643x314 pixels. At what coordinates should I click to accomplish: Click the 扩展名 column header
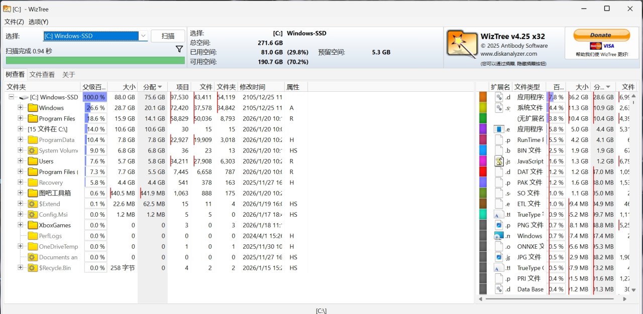(x=501, y=87)
